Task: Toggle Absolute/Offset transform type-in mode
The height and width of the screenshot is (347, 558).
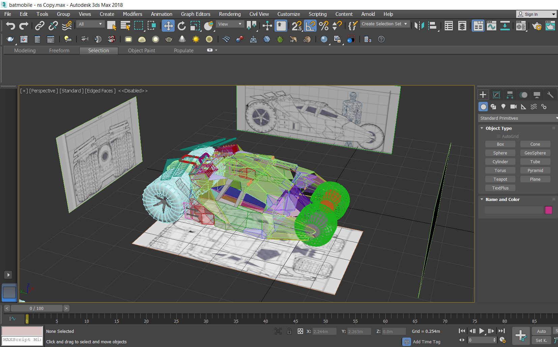Action: 300,331
